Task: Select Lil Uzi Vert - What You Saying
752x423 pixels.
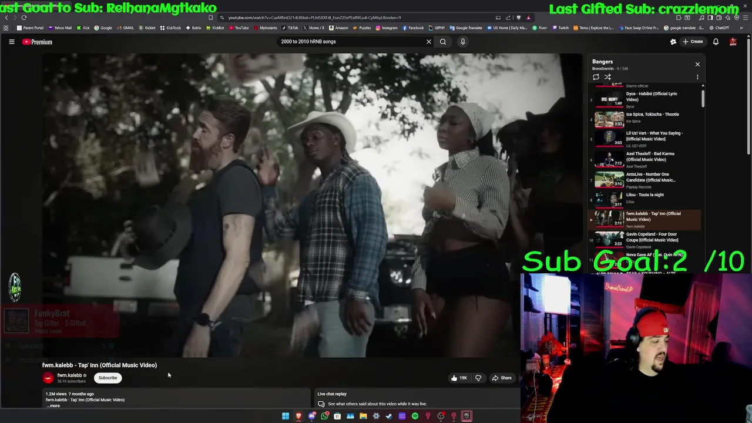Action: point(644,139)
